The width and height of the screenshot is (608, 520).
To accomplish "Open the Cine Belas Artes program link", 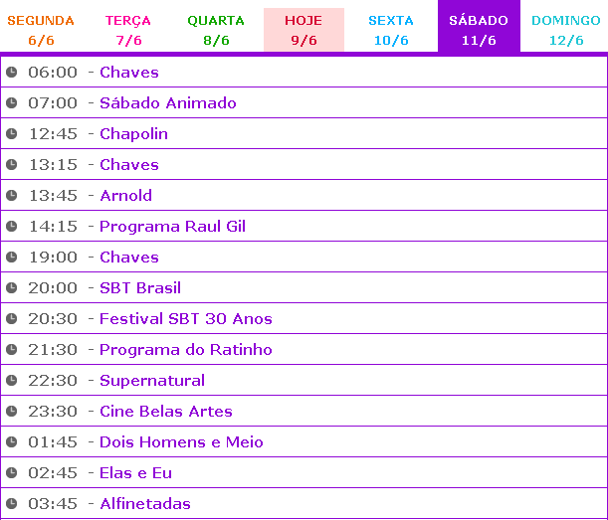I will [x=166, y=412].
